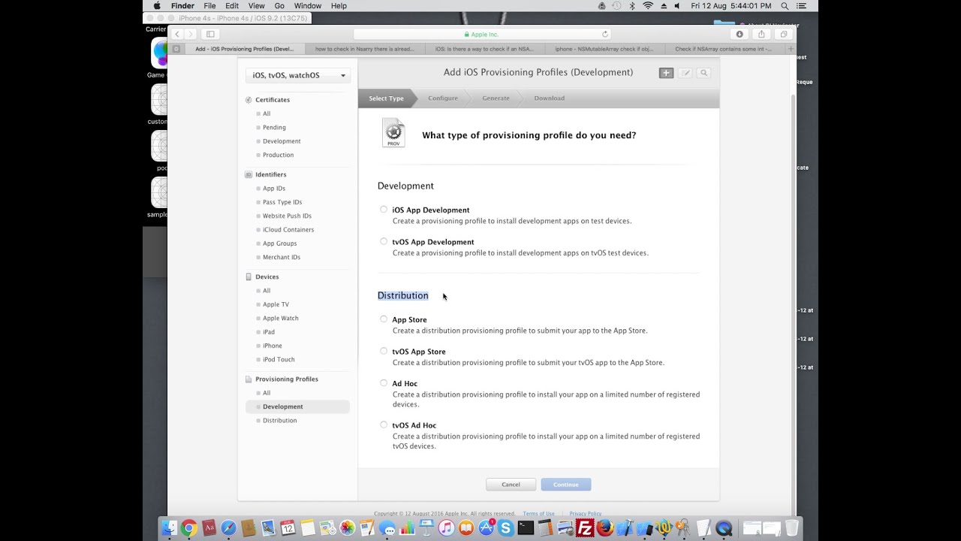Open iCloud Containers in sidebar
This screenshot has width=961, height=541.
[288, 229]
